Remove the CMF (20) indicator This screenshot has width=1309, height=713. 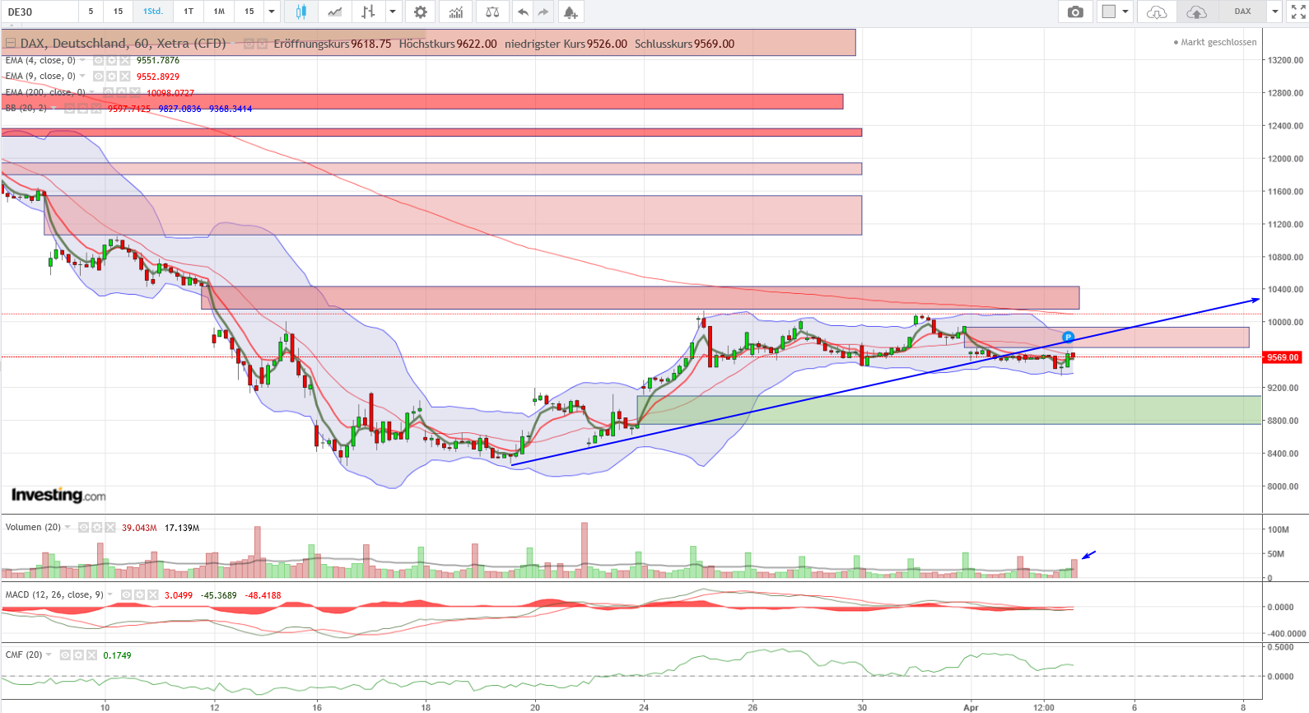(x=92, y=655)
